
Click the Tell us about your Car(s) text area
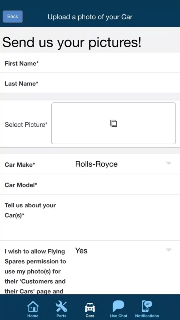[x=90, y=218]
